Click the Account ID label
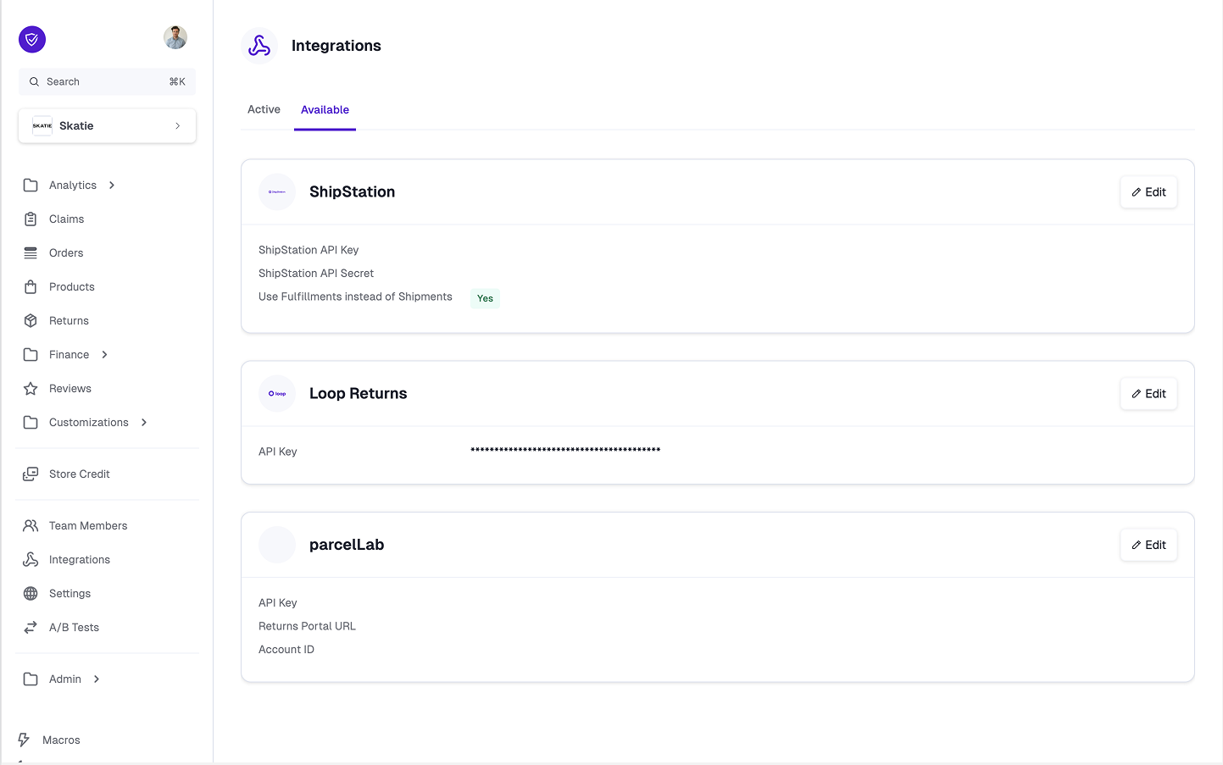Image resolution: width=1223 pixels, height=765 pixels. coord(286,649)
